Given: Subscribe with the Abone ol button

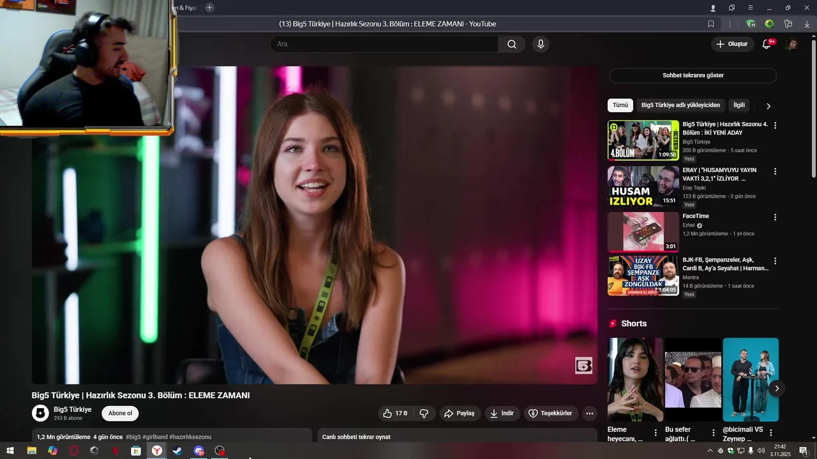Looking at the screenshot, I should pyautogui.click(x=120, y=413).
